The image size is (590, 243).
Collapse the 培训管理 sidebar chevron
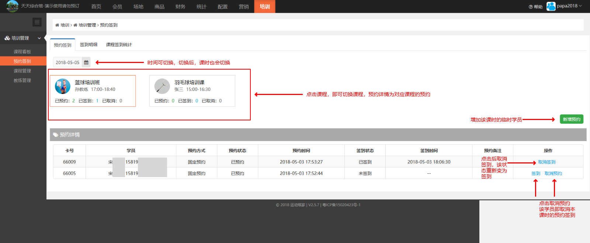pyautogui.click(x=39, y=38)
